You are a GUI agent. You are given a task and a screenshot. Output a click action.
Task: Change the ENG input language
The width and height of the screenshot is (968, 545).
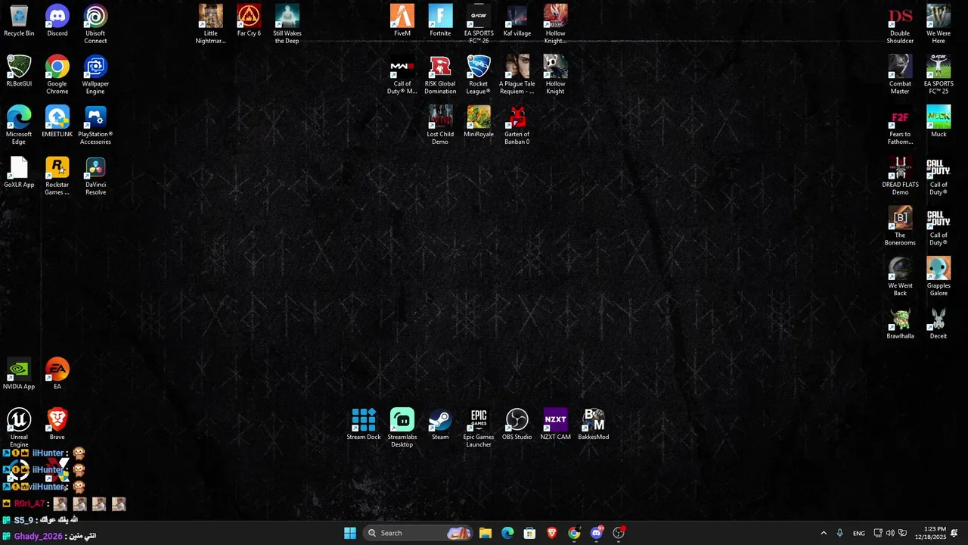(859, 533)
